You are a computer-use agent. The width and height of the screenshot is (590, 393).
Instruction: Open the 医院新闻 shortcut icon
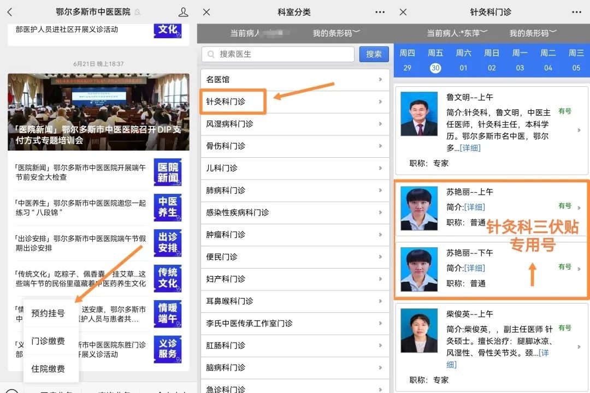(167, 172)
